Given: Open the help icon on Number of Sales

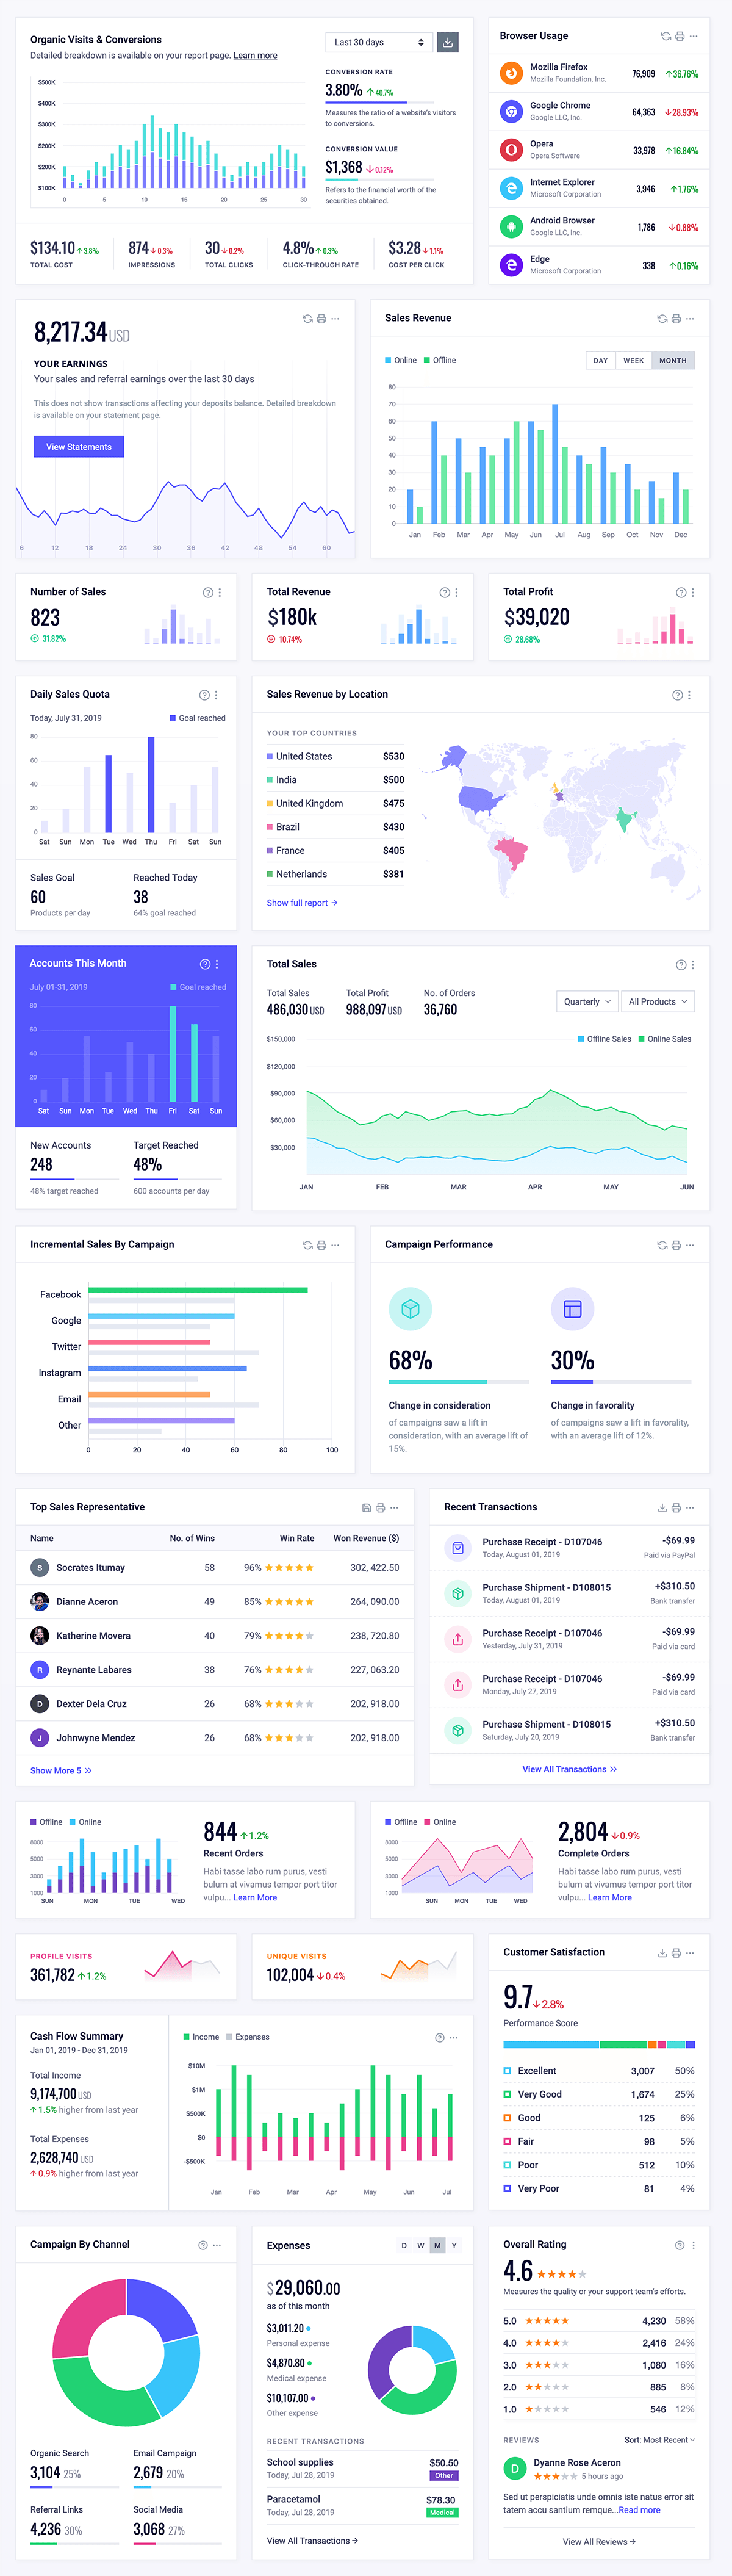Looking at the screenshot, I should (x=207, y=592).
